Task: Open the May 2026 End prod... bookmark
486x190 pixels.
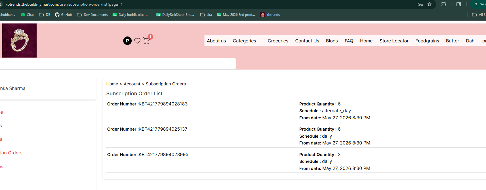Action: 236,15
